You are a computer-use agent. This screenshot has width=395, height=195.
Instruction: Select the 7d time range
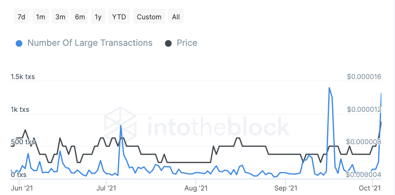point(21,17)
